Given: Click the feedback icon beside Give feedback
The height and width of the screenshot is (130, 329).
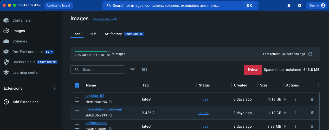Looking at the screenshot, I should tap(116, 19).
